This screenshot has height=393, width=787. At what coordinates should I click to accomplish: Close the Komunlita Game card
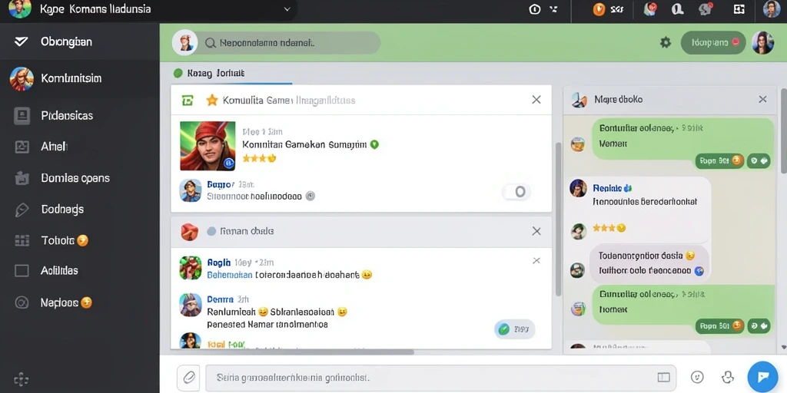[536, 100]
